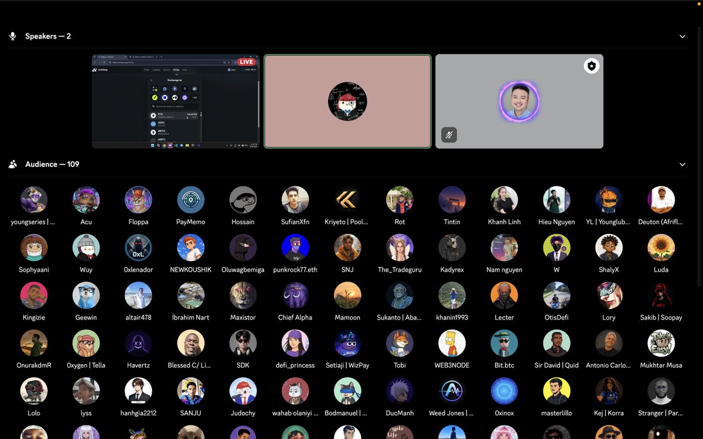This screenshot has height=439, width=703.
Task: Open SufianXfn's avatar
Action: coord(295,200)
